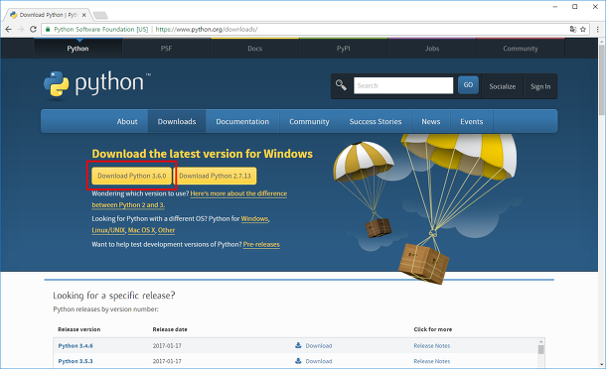Close the Download Python browser tab
The image size is (606, 369).
pos(83,15)
